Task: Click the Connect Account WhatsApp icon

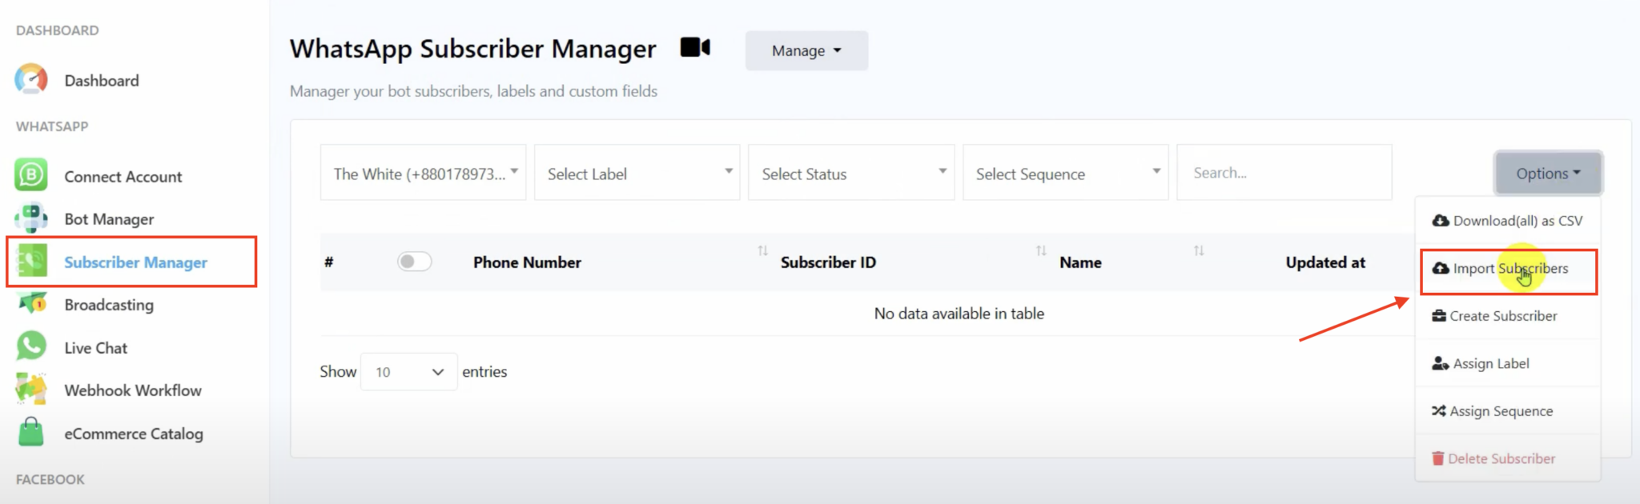Action: click(31, 175)
